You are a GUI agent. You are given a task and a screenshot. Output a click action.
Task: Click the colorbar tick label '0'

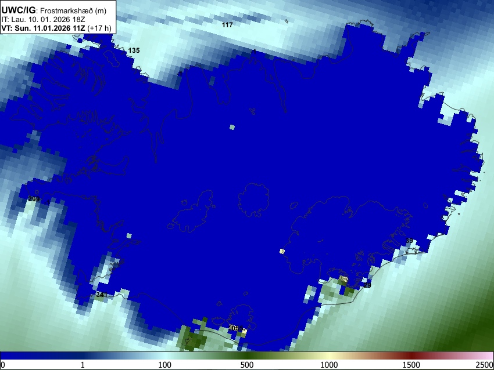click(3, 365)
